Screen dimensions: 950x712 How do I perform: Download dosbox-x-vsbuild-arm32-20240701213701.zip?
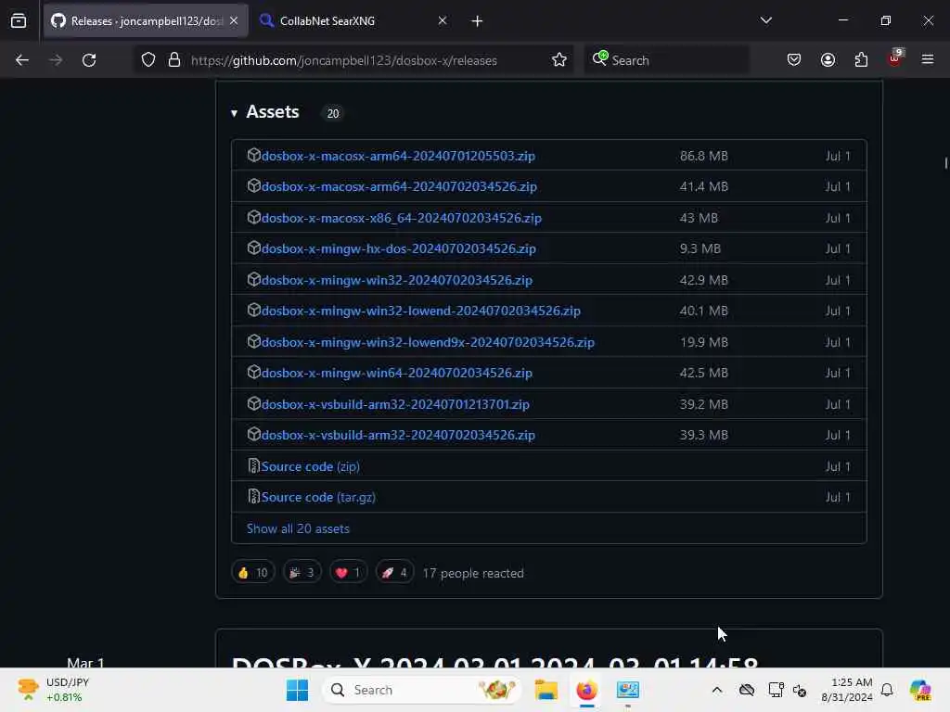pos(395,404)
